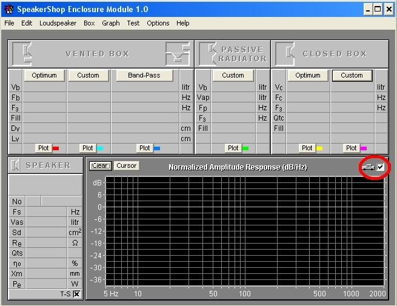Click the band-pass box icon in Vented Box header

[178, 54]
